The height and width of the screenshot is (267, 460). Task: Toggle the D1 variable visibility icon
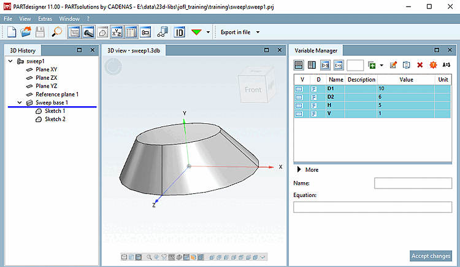pyautogui.click(x=299, y=89)
